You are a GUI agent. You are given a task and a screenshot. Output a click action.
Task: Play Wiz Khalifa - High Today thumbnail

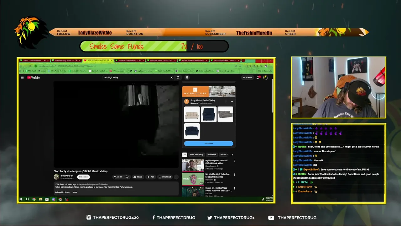pos(193,179)
